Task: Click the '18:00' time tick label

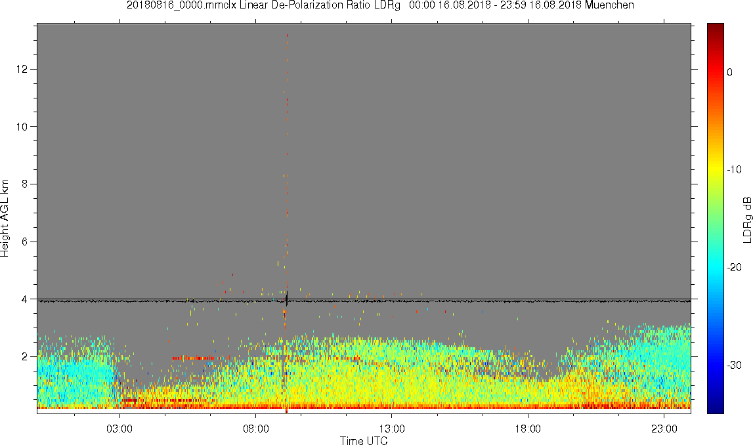Action: coord(528,429)
